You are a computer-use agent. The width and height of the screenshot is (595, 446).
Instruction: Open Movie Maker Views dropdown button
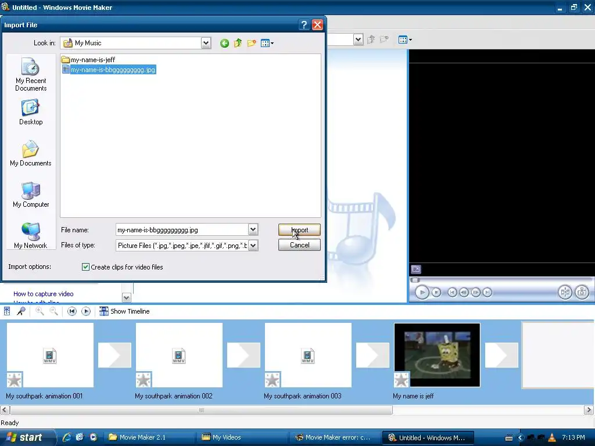coord(405,39)
